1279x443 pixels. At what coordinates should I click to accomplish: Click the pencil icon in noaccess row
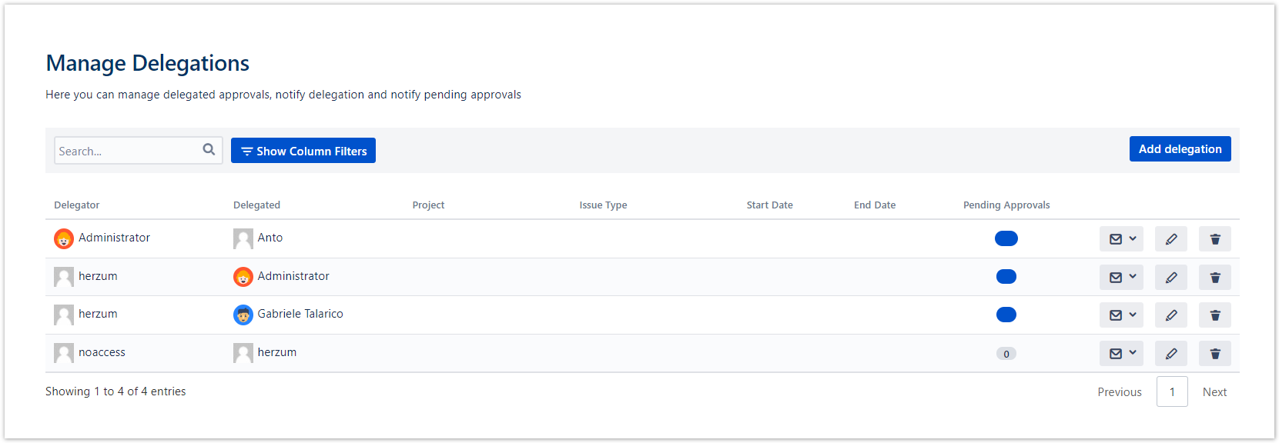1170,354
